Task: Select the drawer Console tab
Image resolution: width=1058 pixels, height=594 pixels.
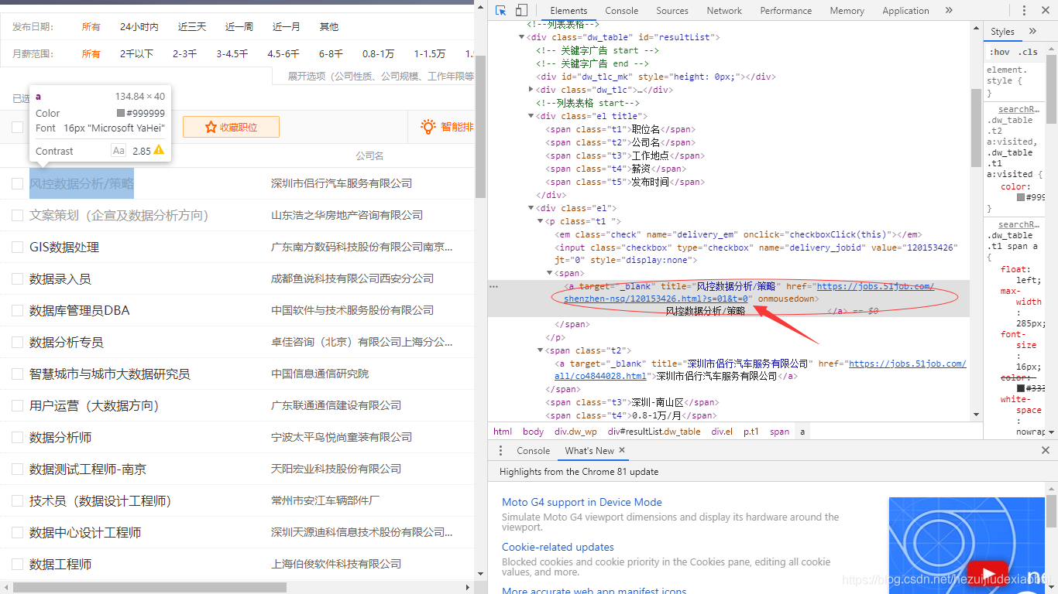Action: (533, 451)
